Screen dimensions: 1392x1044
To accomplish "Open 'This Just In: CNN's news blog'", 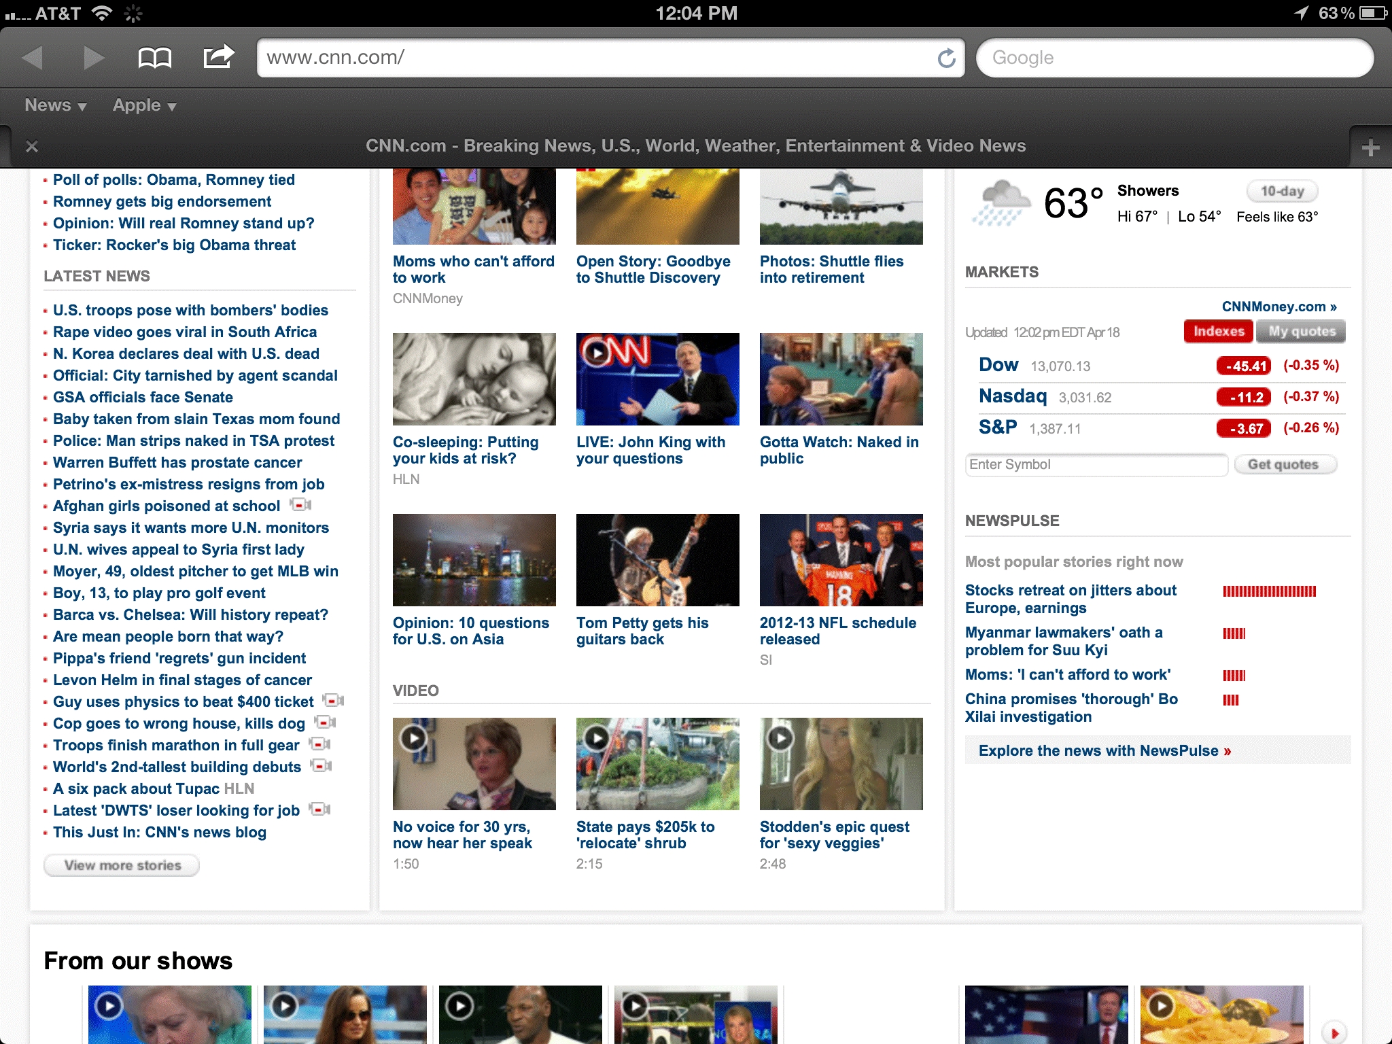I will 160,832.
